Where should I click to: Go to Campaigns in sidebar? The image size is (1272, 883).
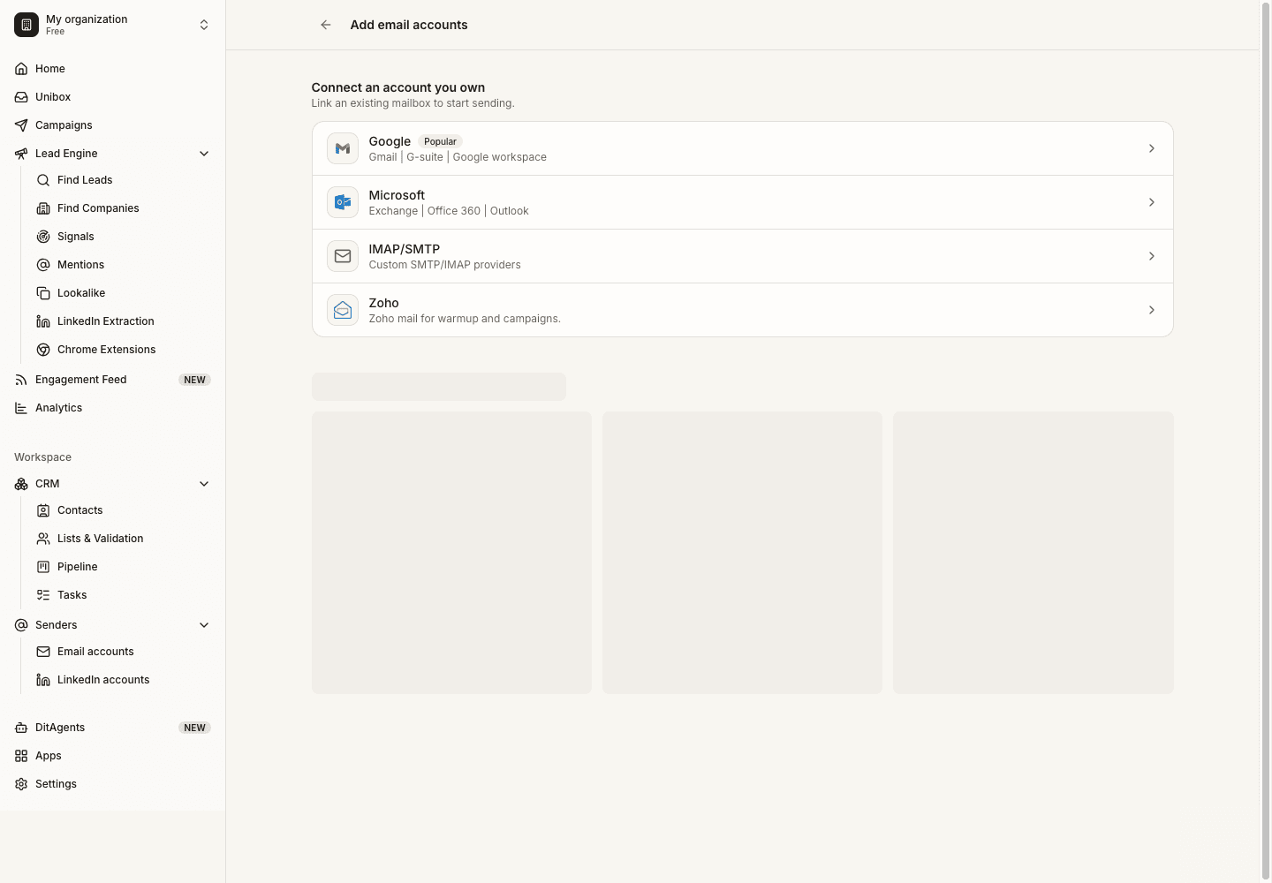click(x=112, y=125)
